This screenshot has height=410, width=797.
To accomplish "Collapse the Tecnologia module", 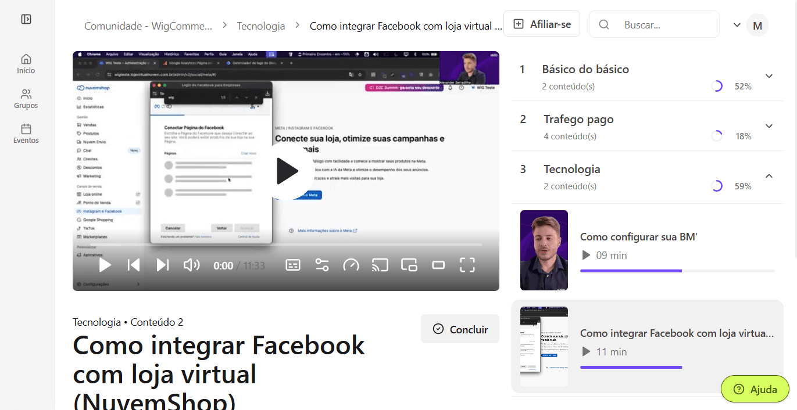I will click(769, 176).
